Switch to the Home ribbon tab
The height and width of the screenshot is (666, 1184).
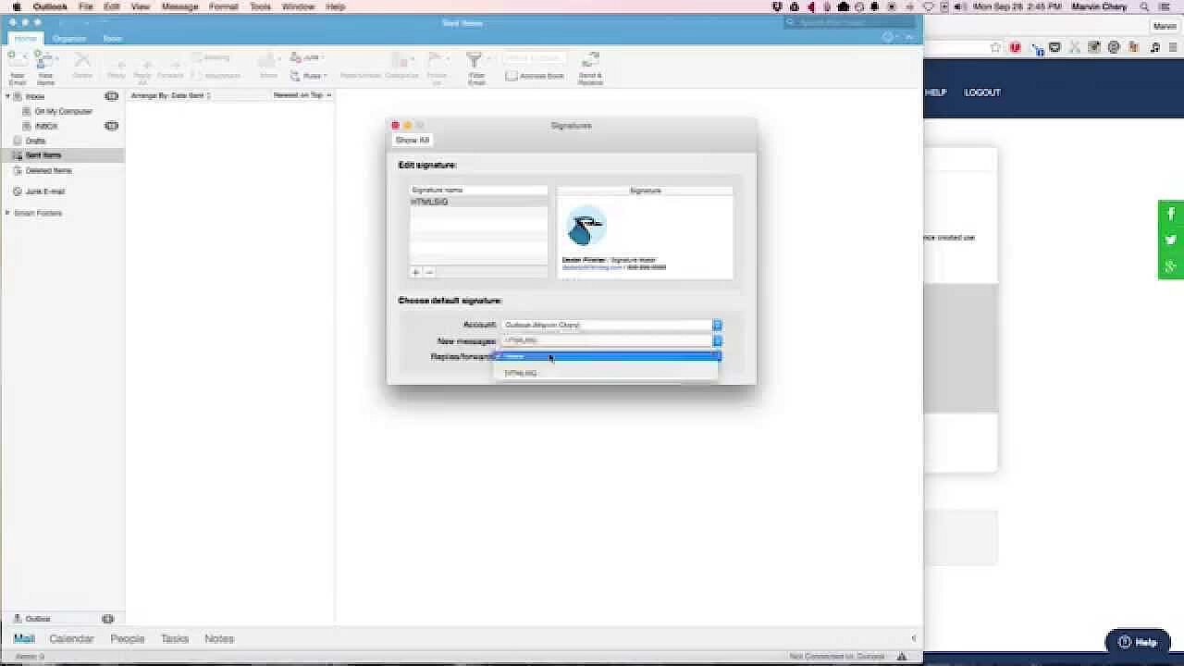pyautogui.click(x=25, y=38)
